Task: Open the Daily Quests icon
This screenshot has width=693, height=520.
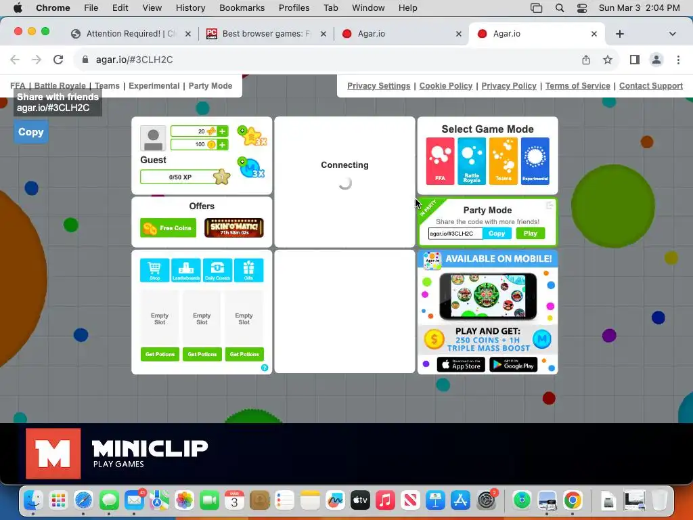Action: click(x=217, y=269)
